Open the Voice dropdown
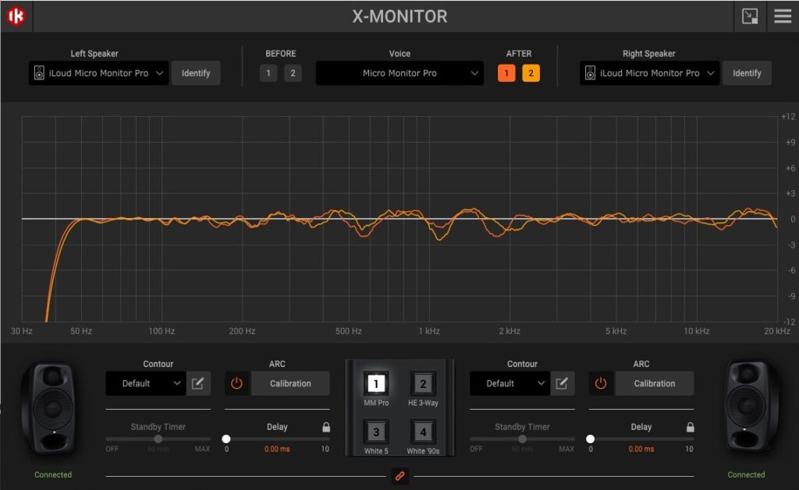This screenshot has width=799, height=490. [x=399, y=72]
